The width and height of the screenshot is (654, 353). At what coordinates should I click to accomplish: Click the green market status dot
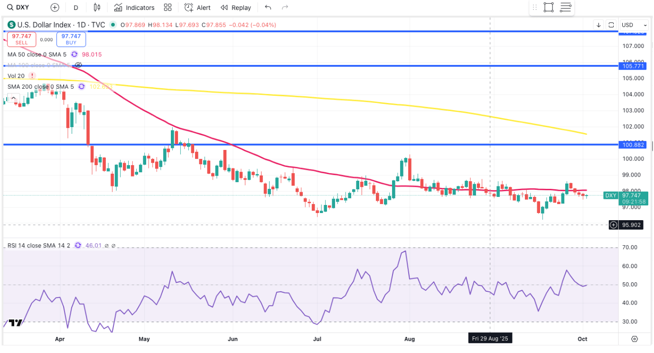113,25
